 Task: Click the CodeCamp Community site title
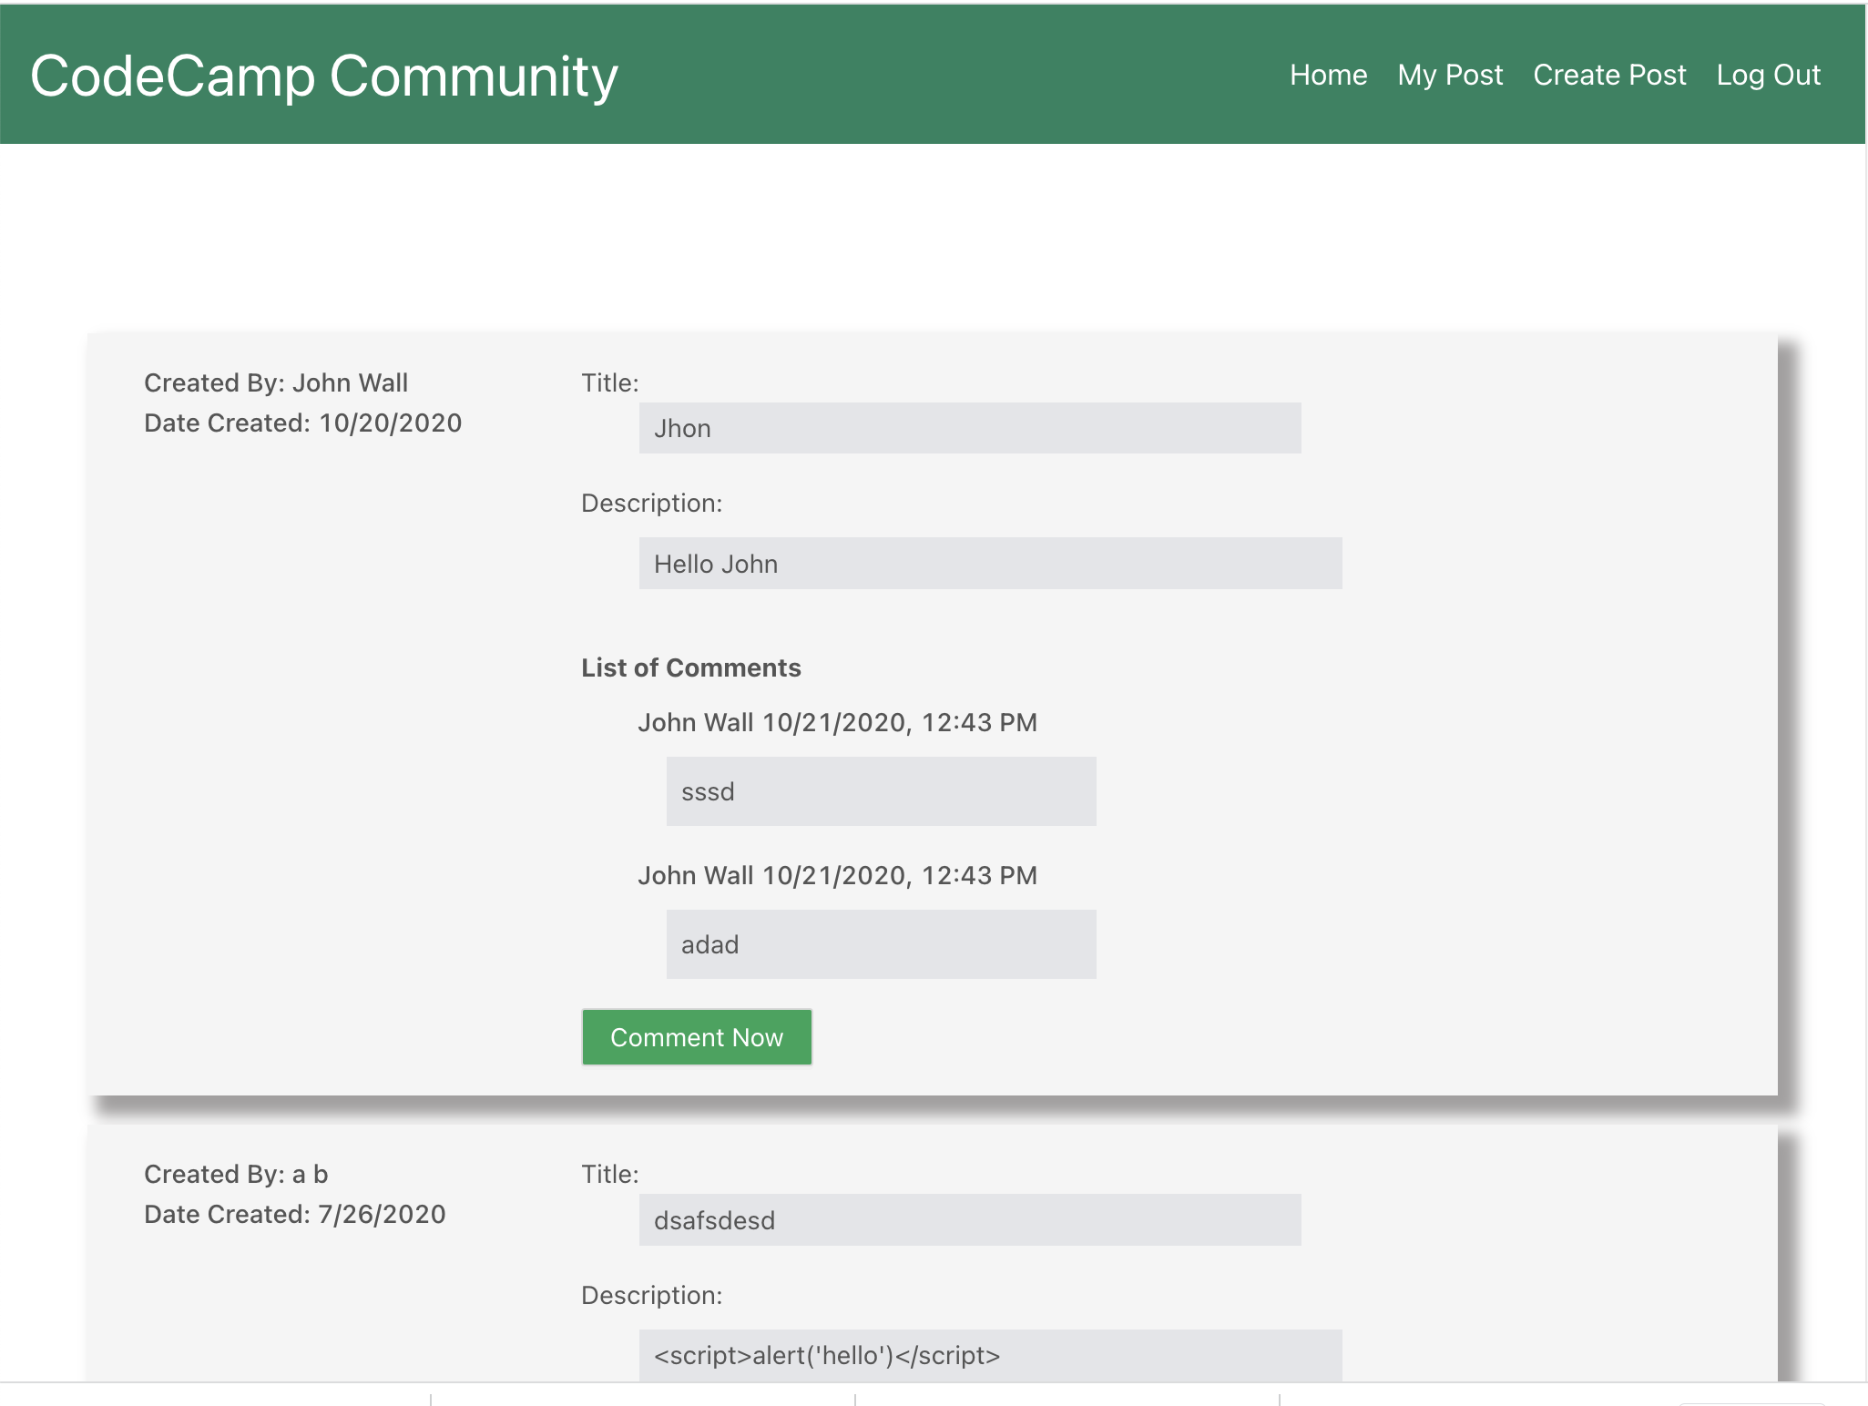pos(324,76)
